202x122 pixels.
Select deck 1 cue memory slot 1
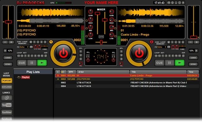point(34,42)
